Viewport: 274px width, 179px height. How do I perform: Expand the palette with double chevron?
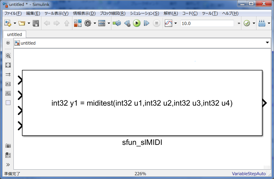8,164
